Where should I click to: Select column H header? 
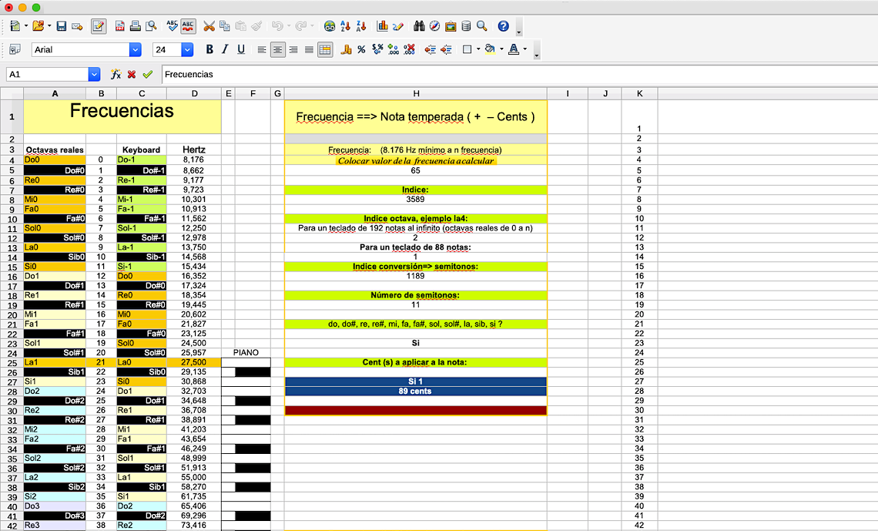[416, 94]
